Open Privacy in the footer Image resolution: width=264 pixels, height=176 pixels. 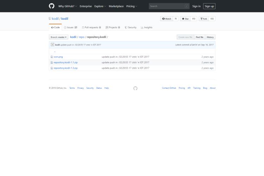(81, 88)
